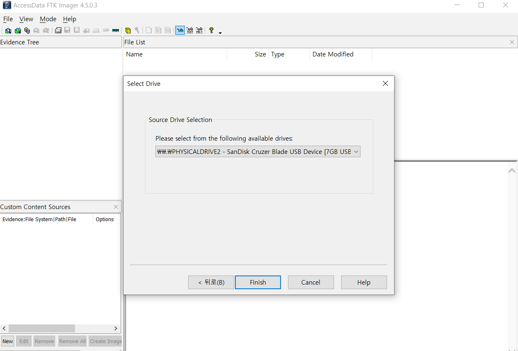Click the Evidence Tree panel header
518x351 pixels.
click(61, 42)
